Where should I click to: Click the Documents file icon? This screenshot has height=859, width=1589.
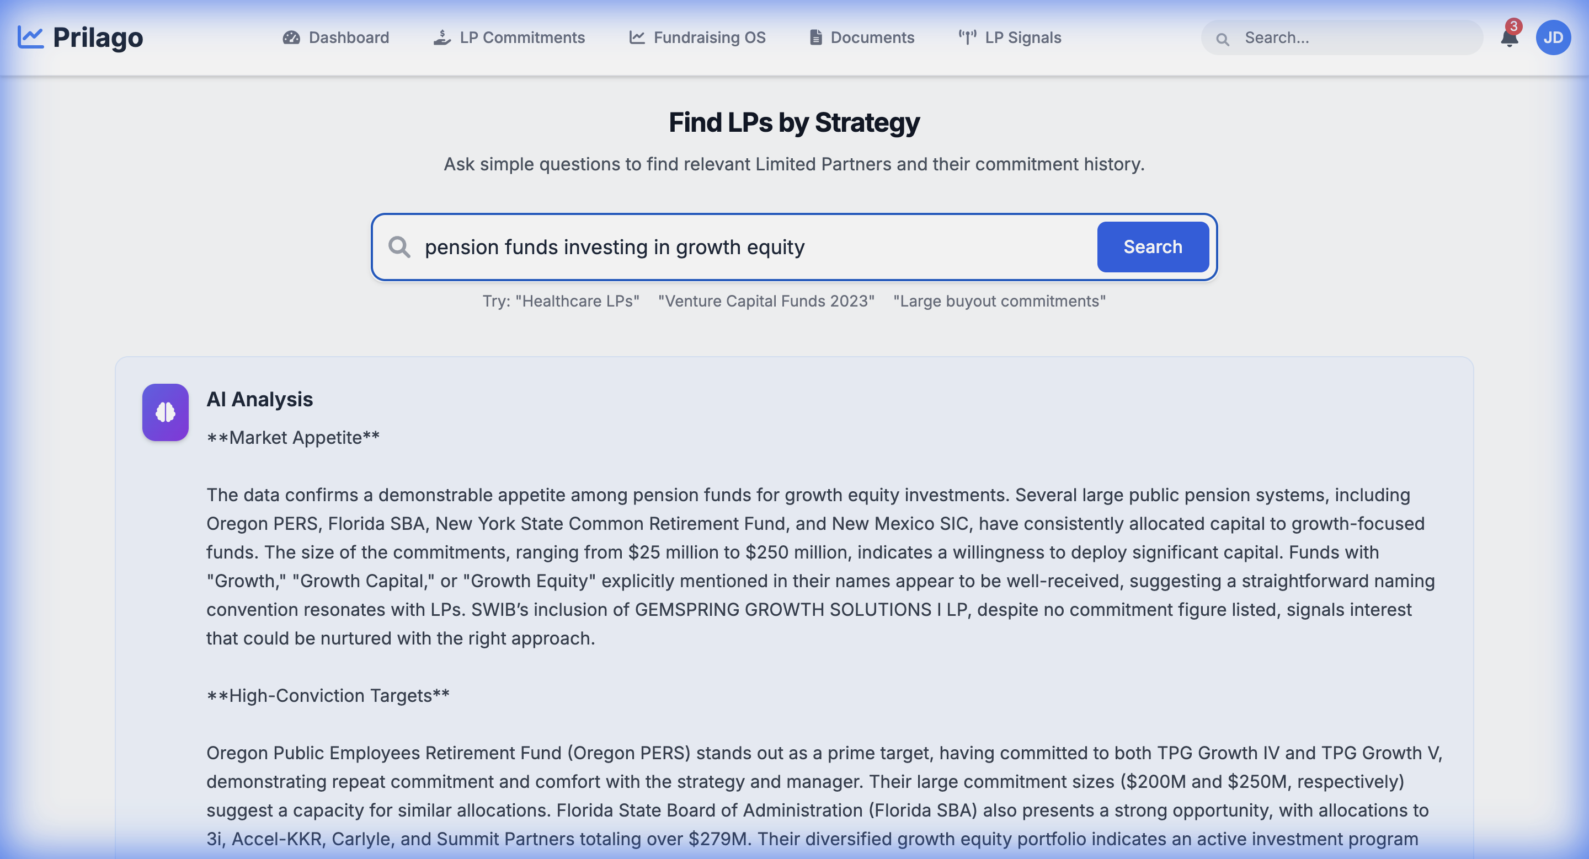[815, 37]
